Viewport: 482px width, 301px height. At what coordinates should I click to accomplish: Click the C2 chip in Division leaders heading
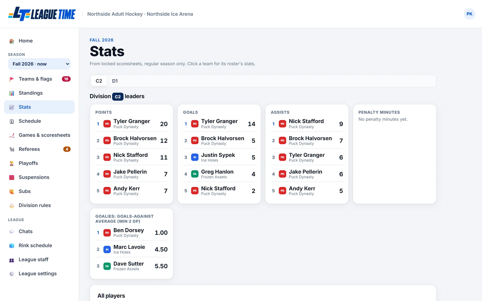[118, 97]
